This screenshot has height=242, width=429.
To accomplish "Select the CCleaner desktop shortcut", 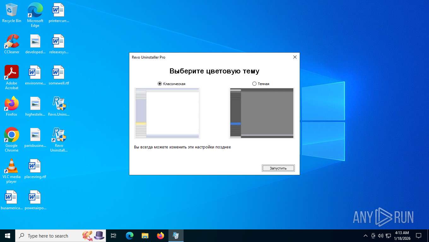I will click(x=12, y=44).
